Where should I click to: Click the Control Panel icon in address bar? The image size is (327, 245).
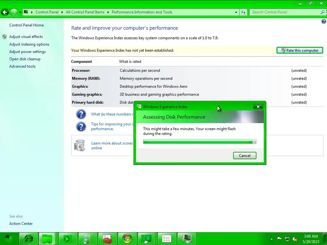(x=26, y=12)
